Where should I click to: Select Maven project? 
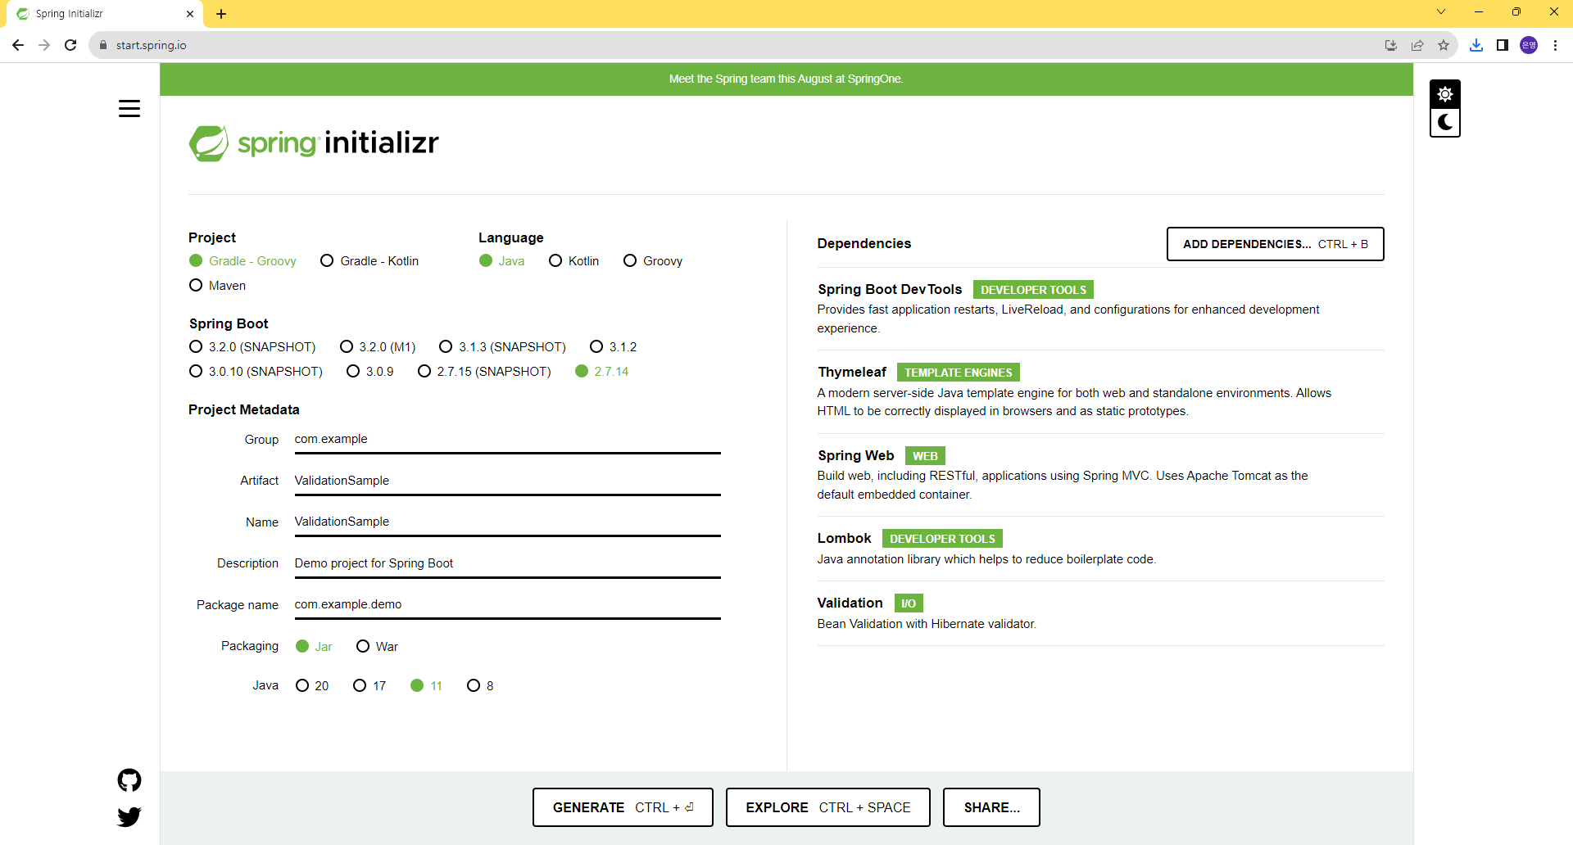coord(217,285)
